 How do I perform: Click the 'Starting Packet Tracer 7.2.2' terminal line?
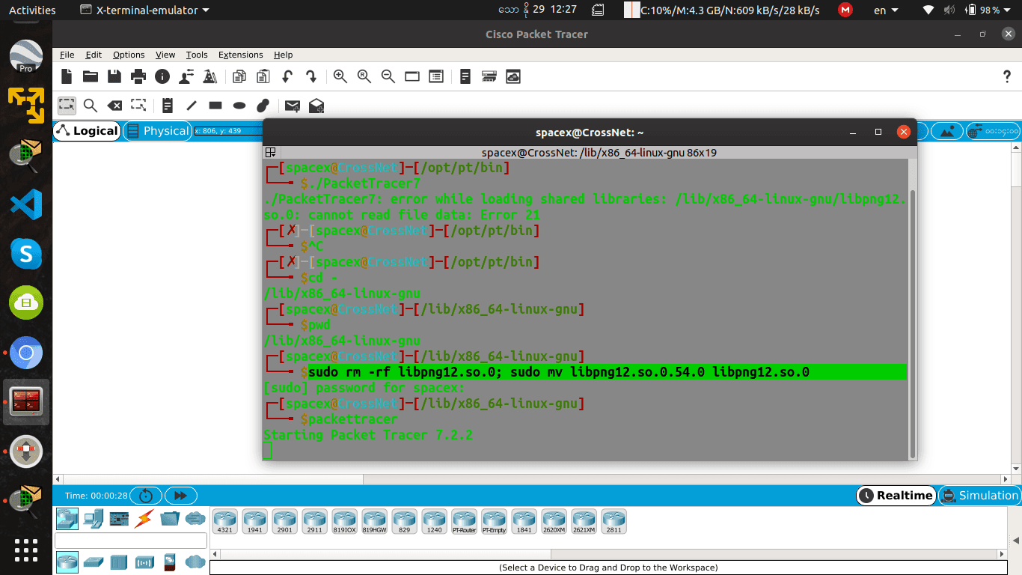click(368, 435)
